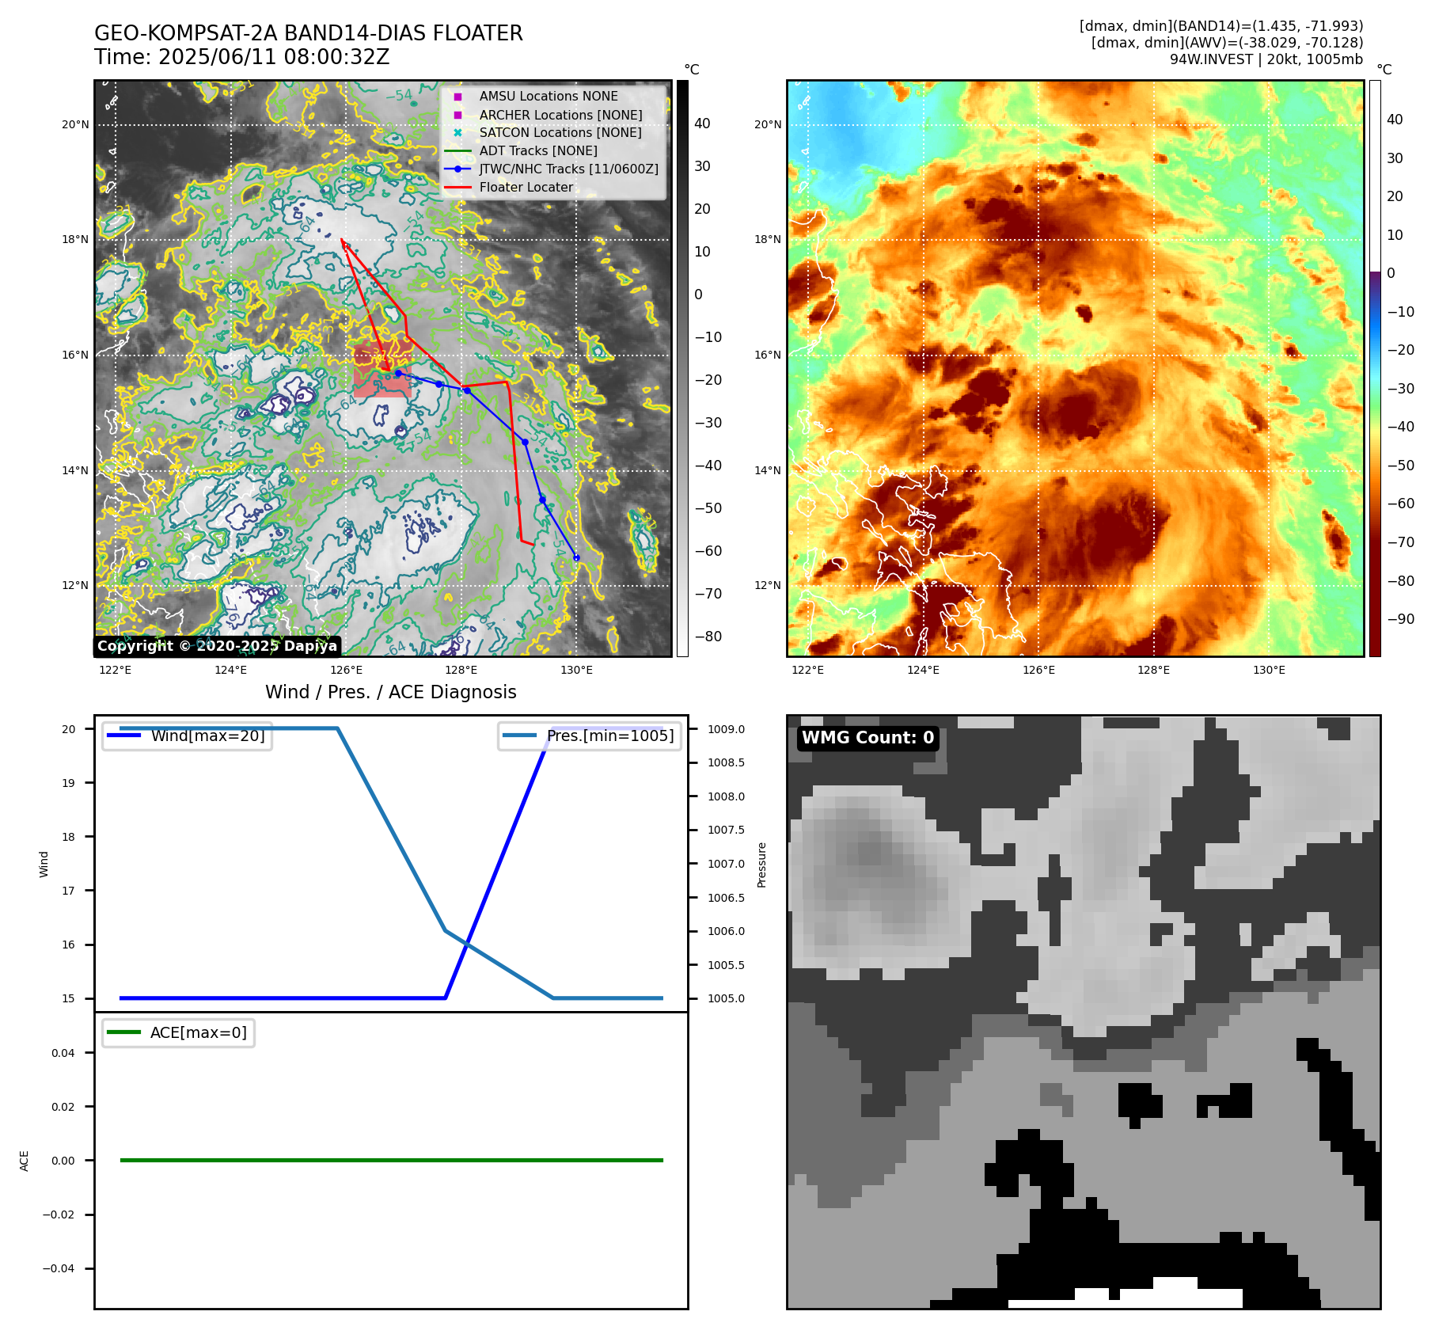Click the Wind[max=20] legend

188,736
